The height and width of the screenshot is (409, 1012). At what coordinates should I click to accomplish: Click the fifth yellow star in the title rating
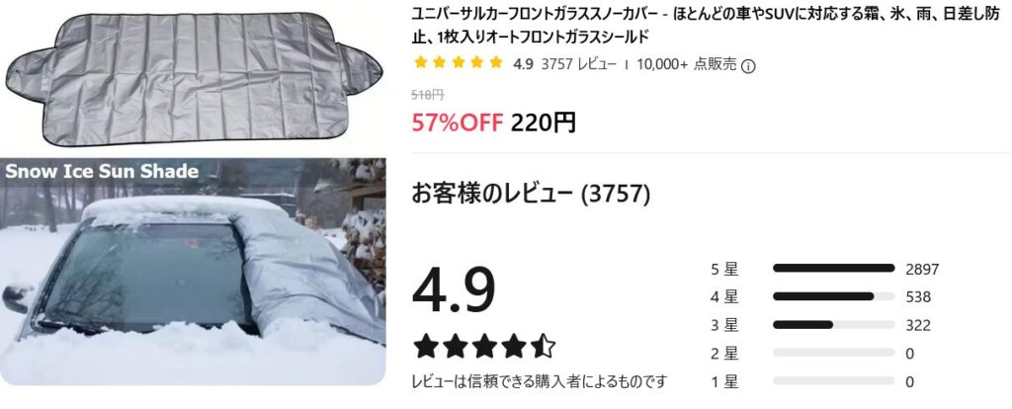[496, 62]
